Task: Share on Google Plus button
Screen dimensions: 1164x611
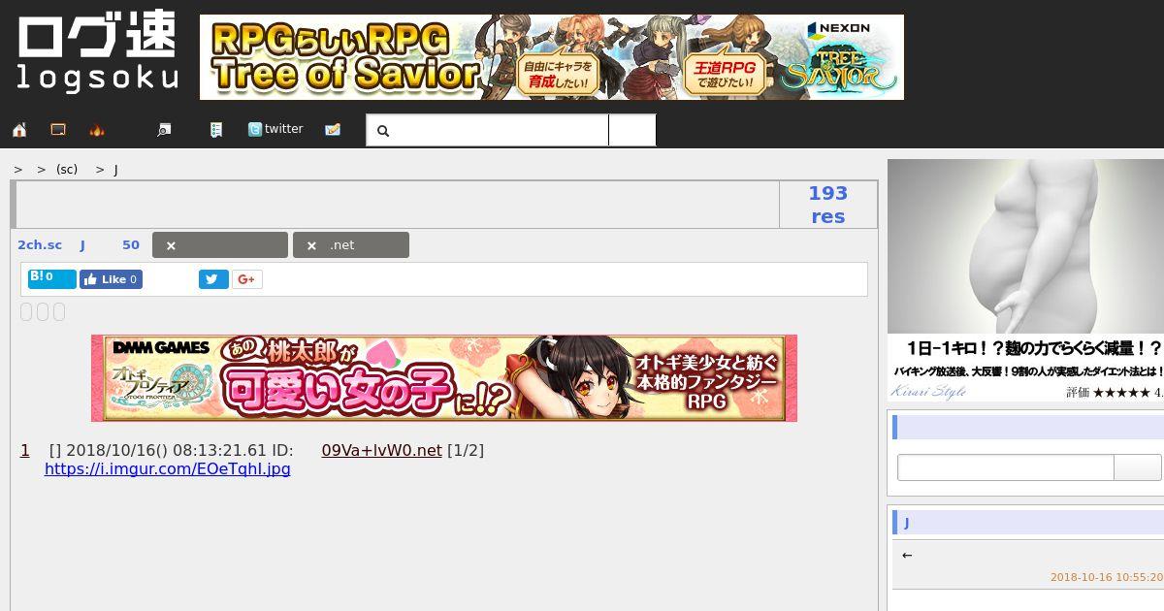Action: [x=246, y=279]
